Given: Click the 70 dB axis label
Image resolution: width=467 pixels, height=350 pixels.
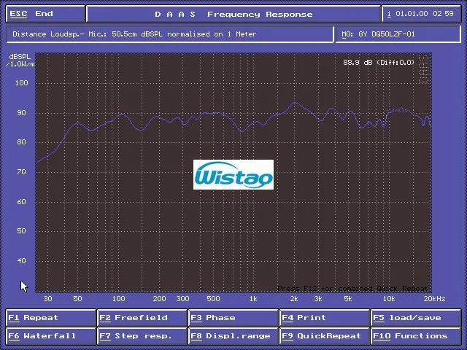Looking at the screenshot, I should (x=21, y=172).
